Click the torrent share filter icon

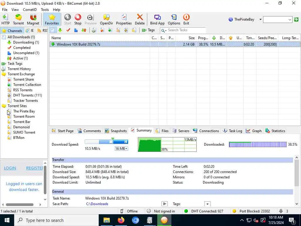102,30
